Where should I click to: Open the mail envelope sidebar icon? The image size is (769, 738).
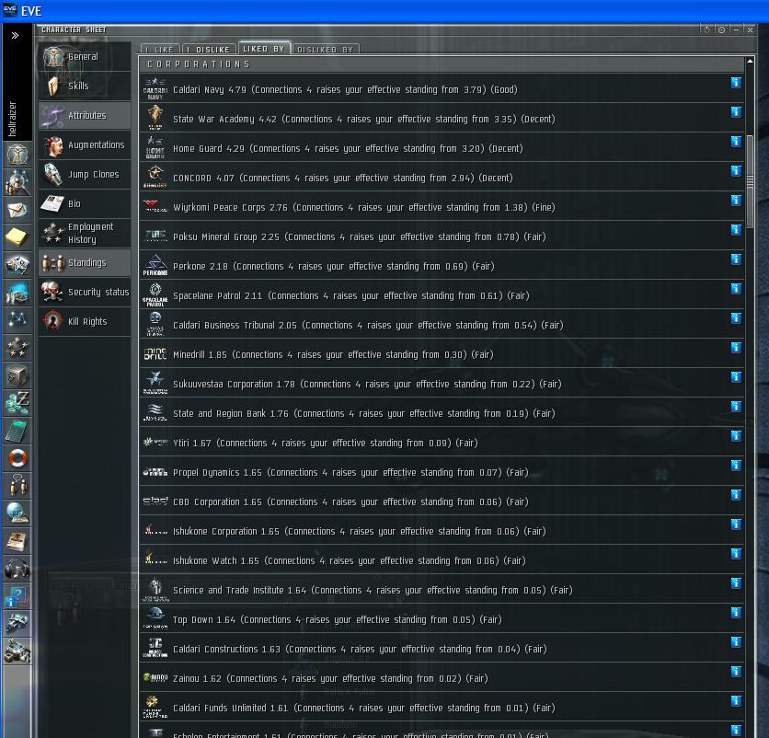click(17, 210)
